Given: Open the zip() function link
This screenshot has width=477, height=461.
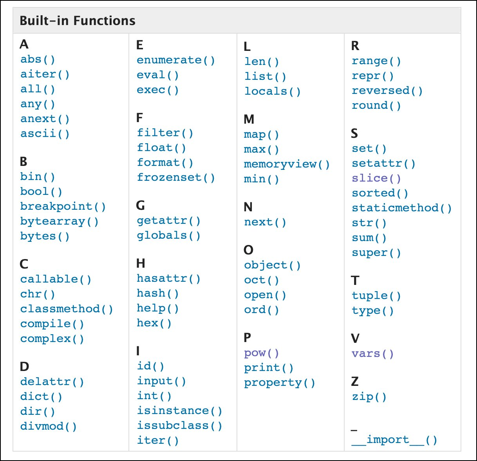Looking at the screenshot, I should tap(369, 397).
